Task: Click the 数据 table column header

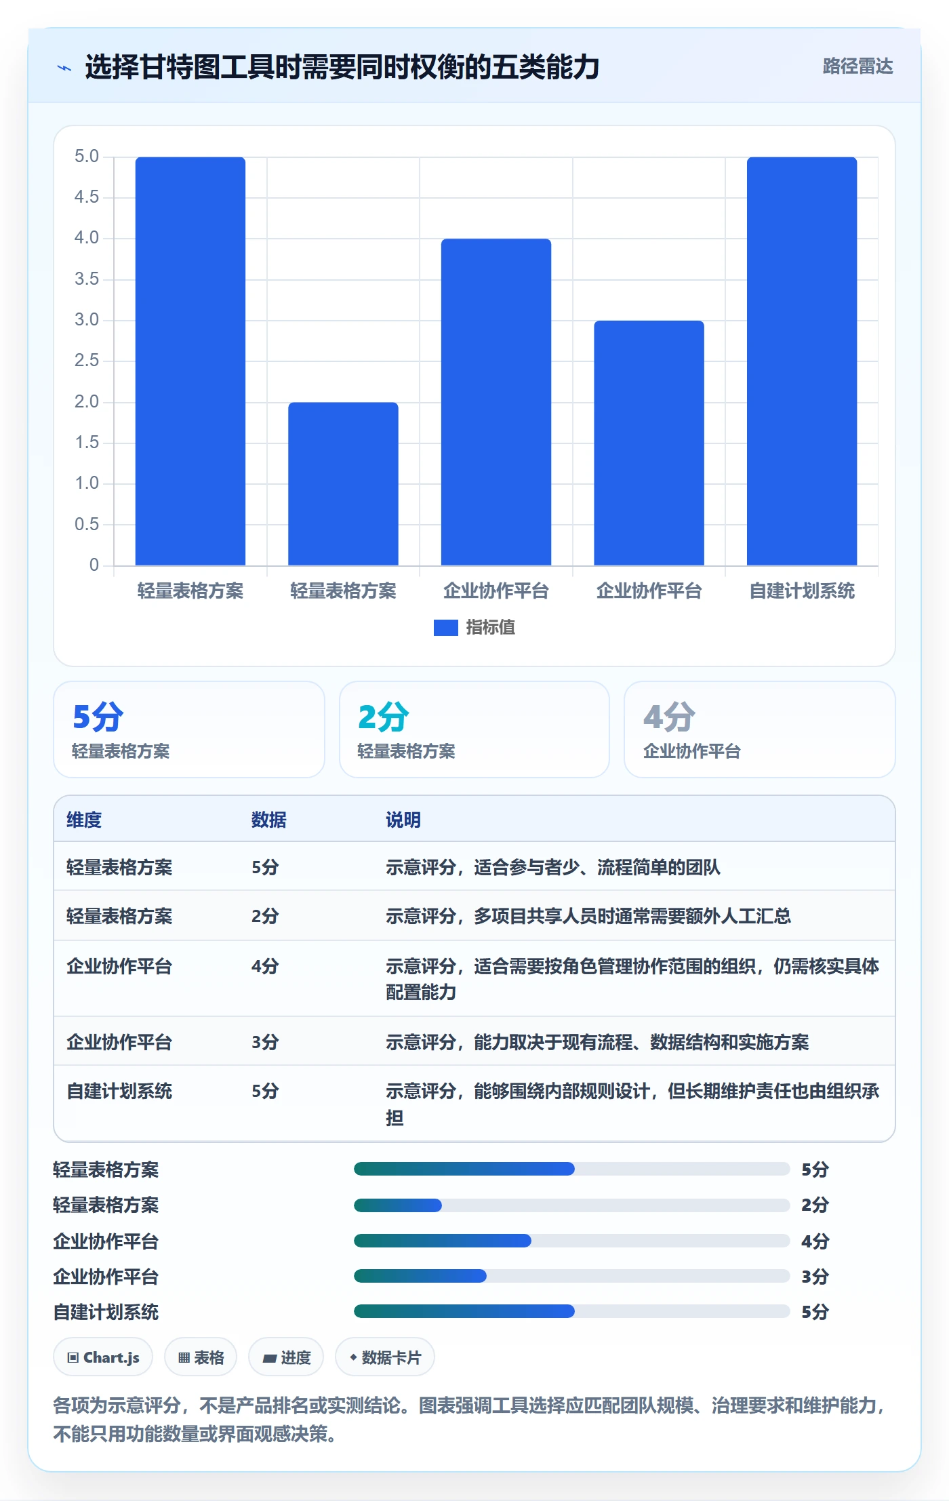Action: point(269,820)
